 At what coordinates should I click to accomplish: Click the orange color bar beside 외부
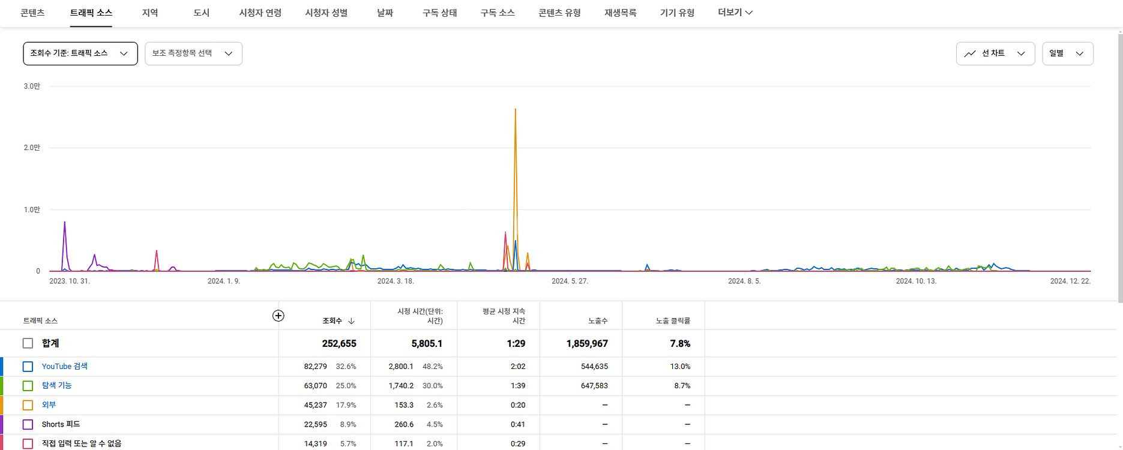coord(1,405)
